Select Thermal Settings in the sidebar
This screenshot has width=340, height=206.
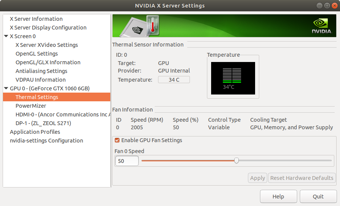56,97
